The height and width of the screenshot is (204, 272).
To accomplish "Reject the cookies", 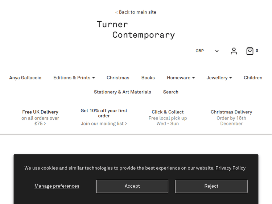I will [x=211, y=186].
